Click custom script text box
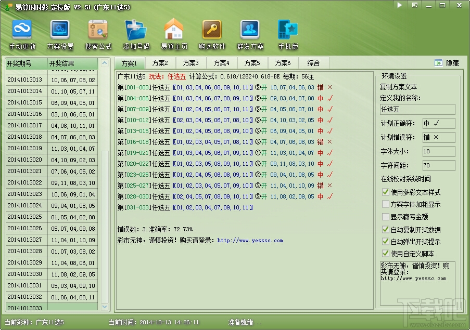Screen dimensions: 470x330 (x=417, y=283)
